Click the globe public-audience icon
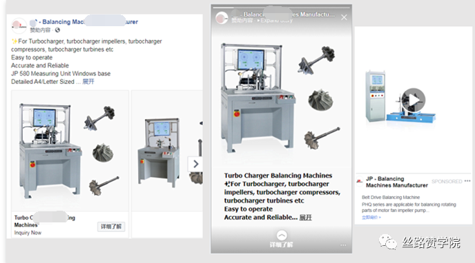The width and height of the screenshot is (475, 263). point(57,30)
